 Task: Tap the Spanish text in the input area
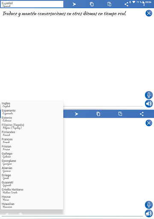tap(65, 14)
